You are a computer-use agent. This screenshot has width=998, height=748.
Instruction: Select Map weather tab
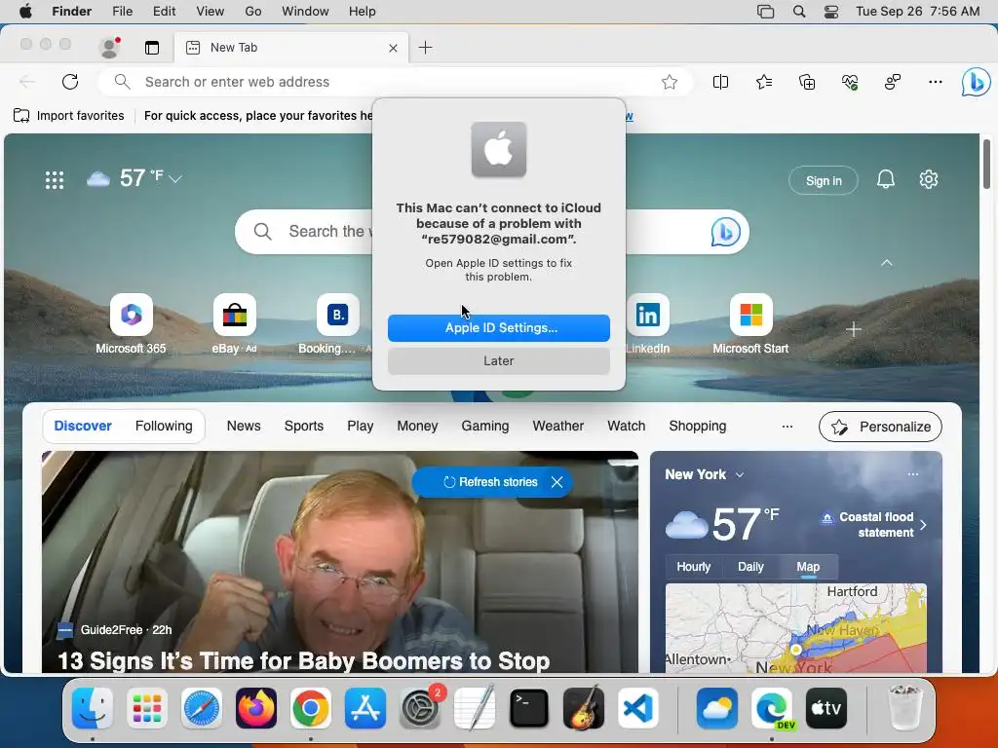[x=808, y=566]
